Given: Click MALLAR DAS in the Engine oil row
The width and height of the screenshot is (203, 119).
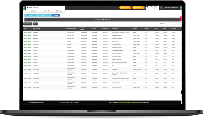Looking at the screenshot, I should click(x=71, y=32).
